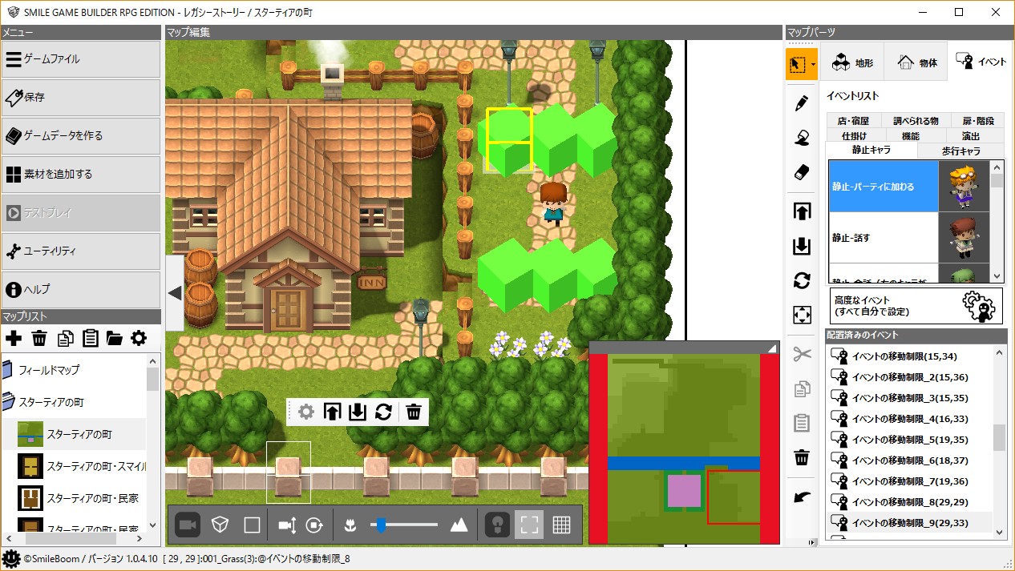The height and width of the screenshot is (571, 1015).
Task: Toggle the camera view mode button
Action: (188, 525)
